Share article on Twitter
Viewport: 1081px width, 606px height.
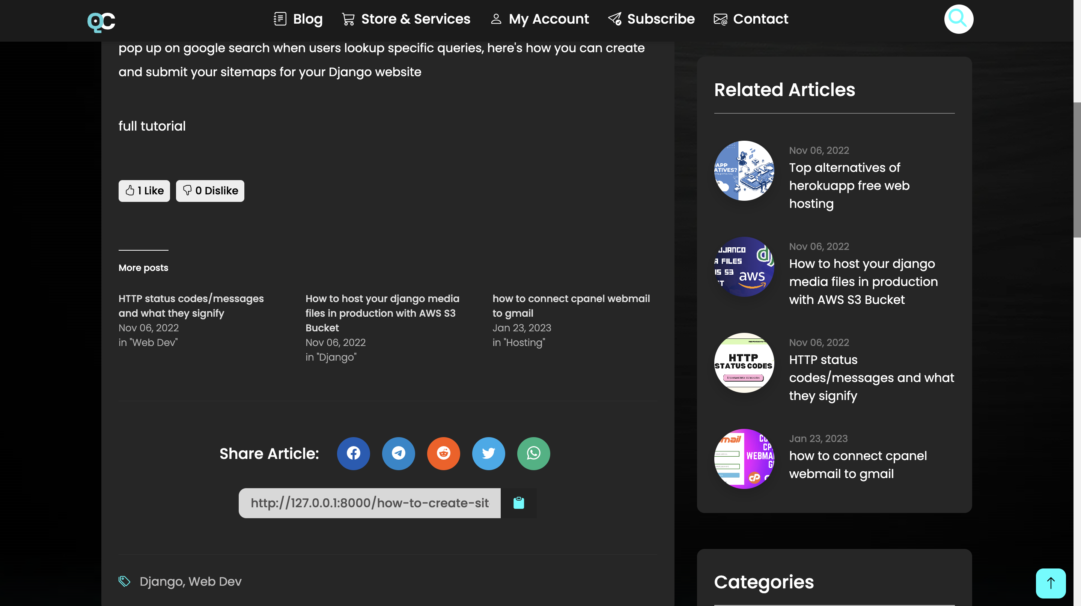[488, 453]
